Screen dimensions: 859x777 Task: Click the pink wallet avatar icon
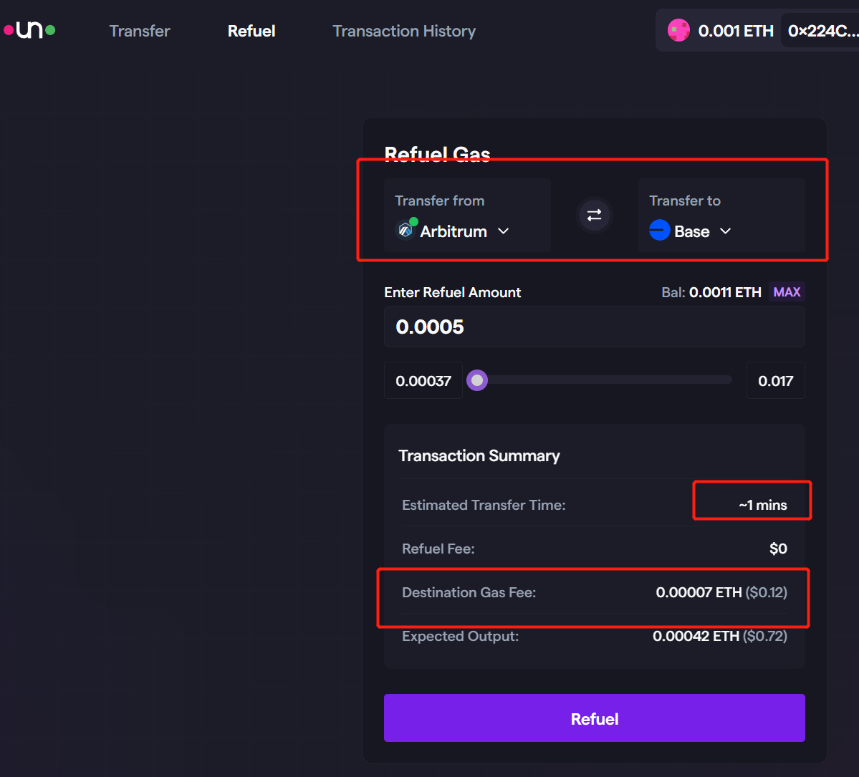[x=678, y=31]
